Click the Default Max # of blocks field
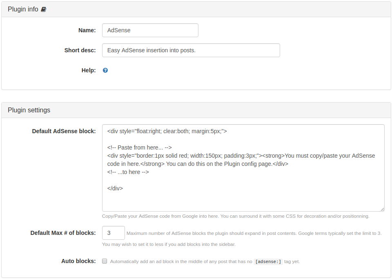This screenshot has width=392, height=279. [114, 233]
